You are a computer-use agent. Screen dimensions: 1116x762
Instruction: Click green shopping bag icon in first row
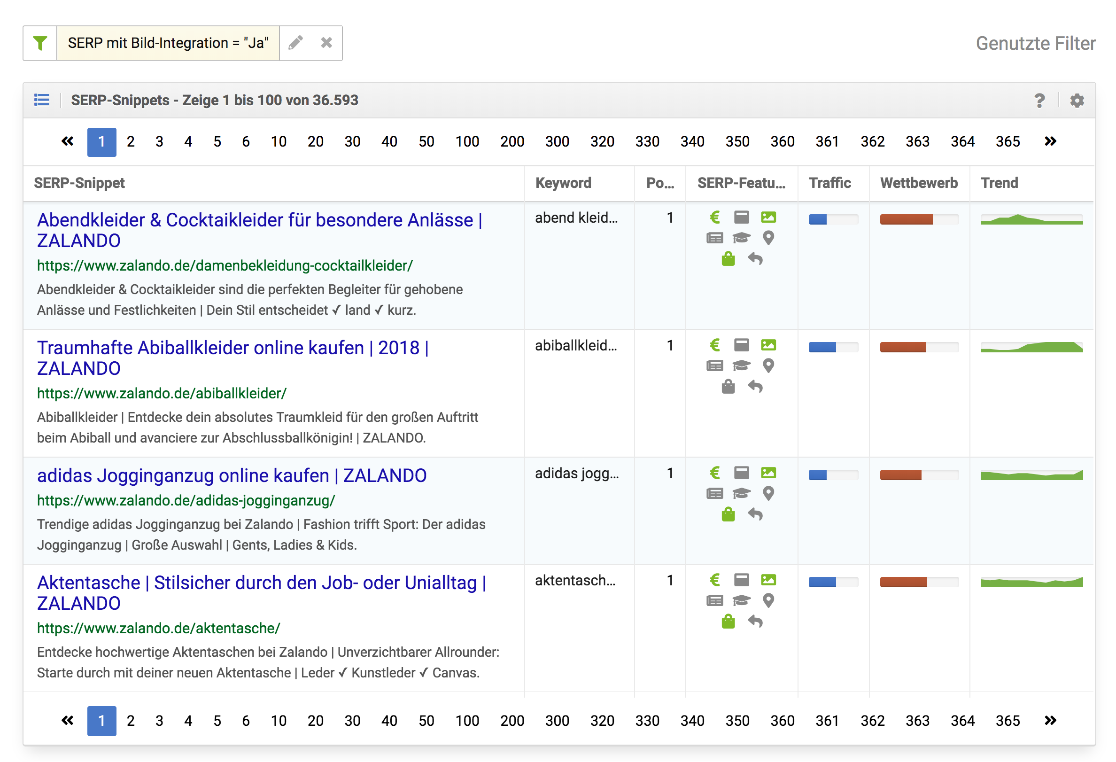(728, 259)
